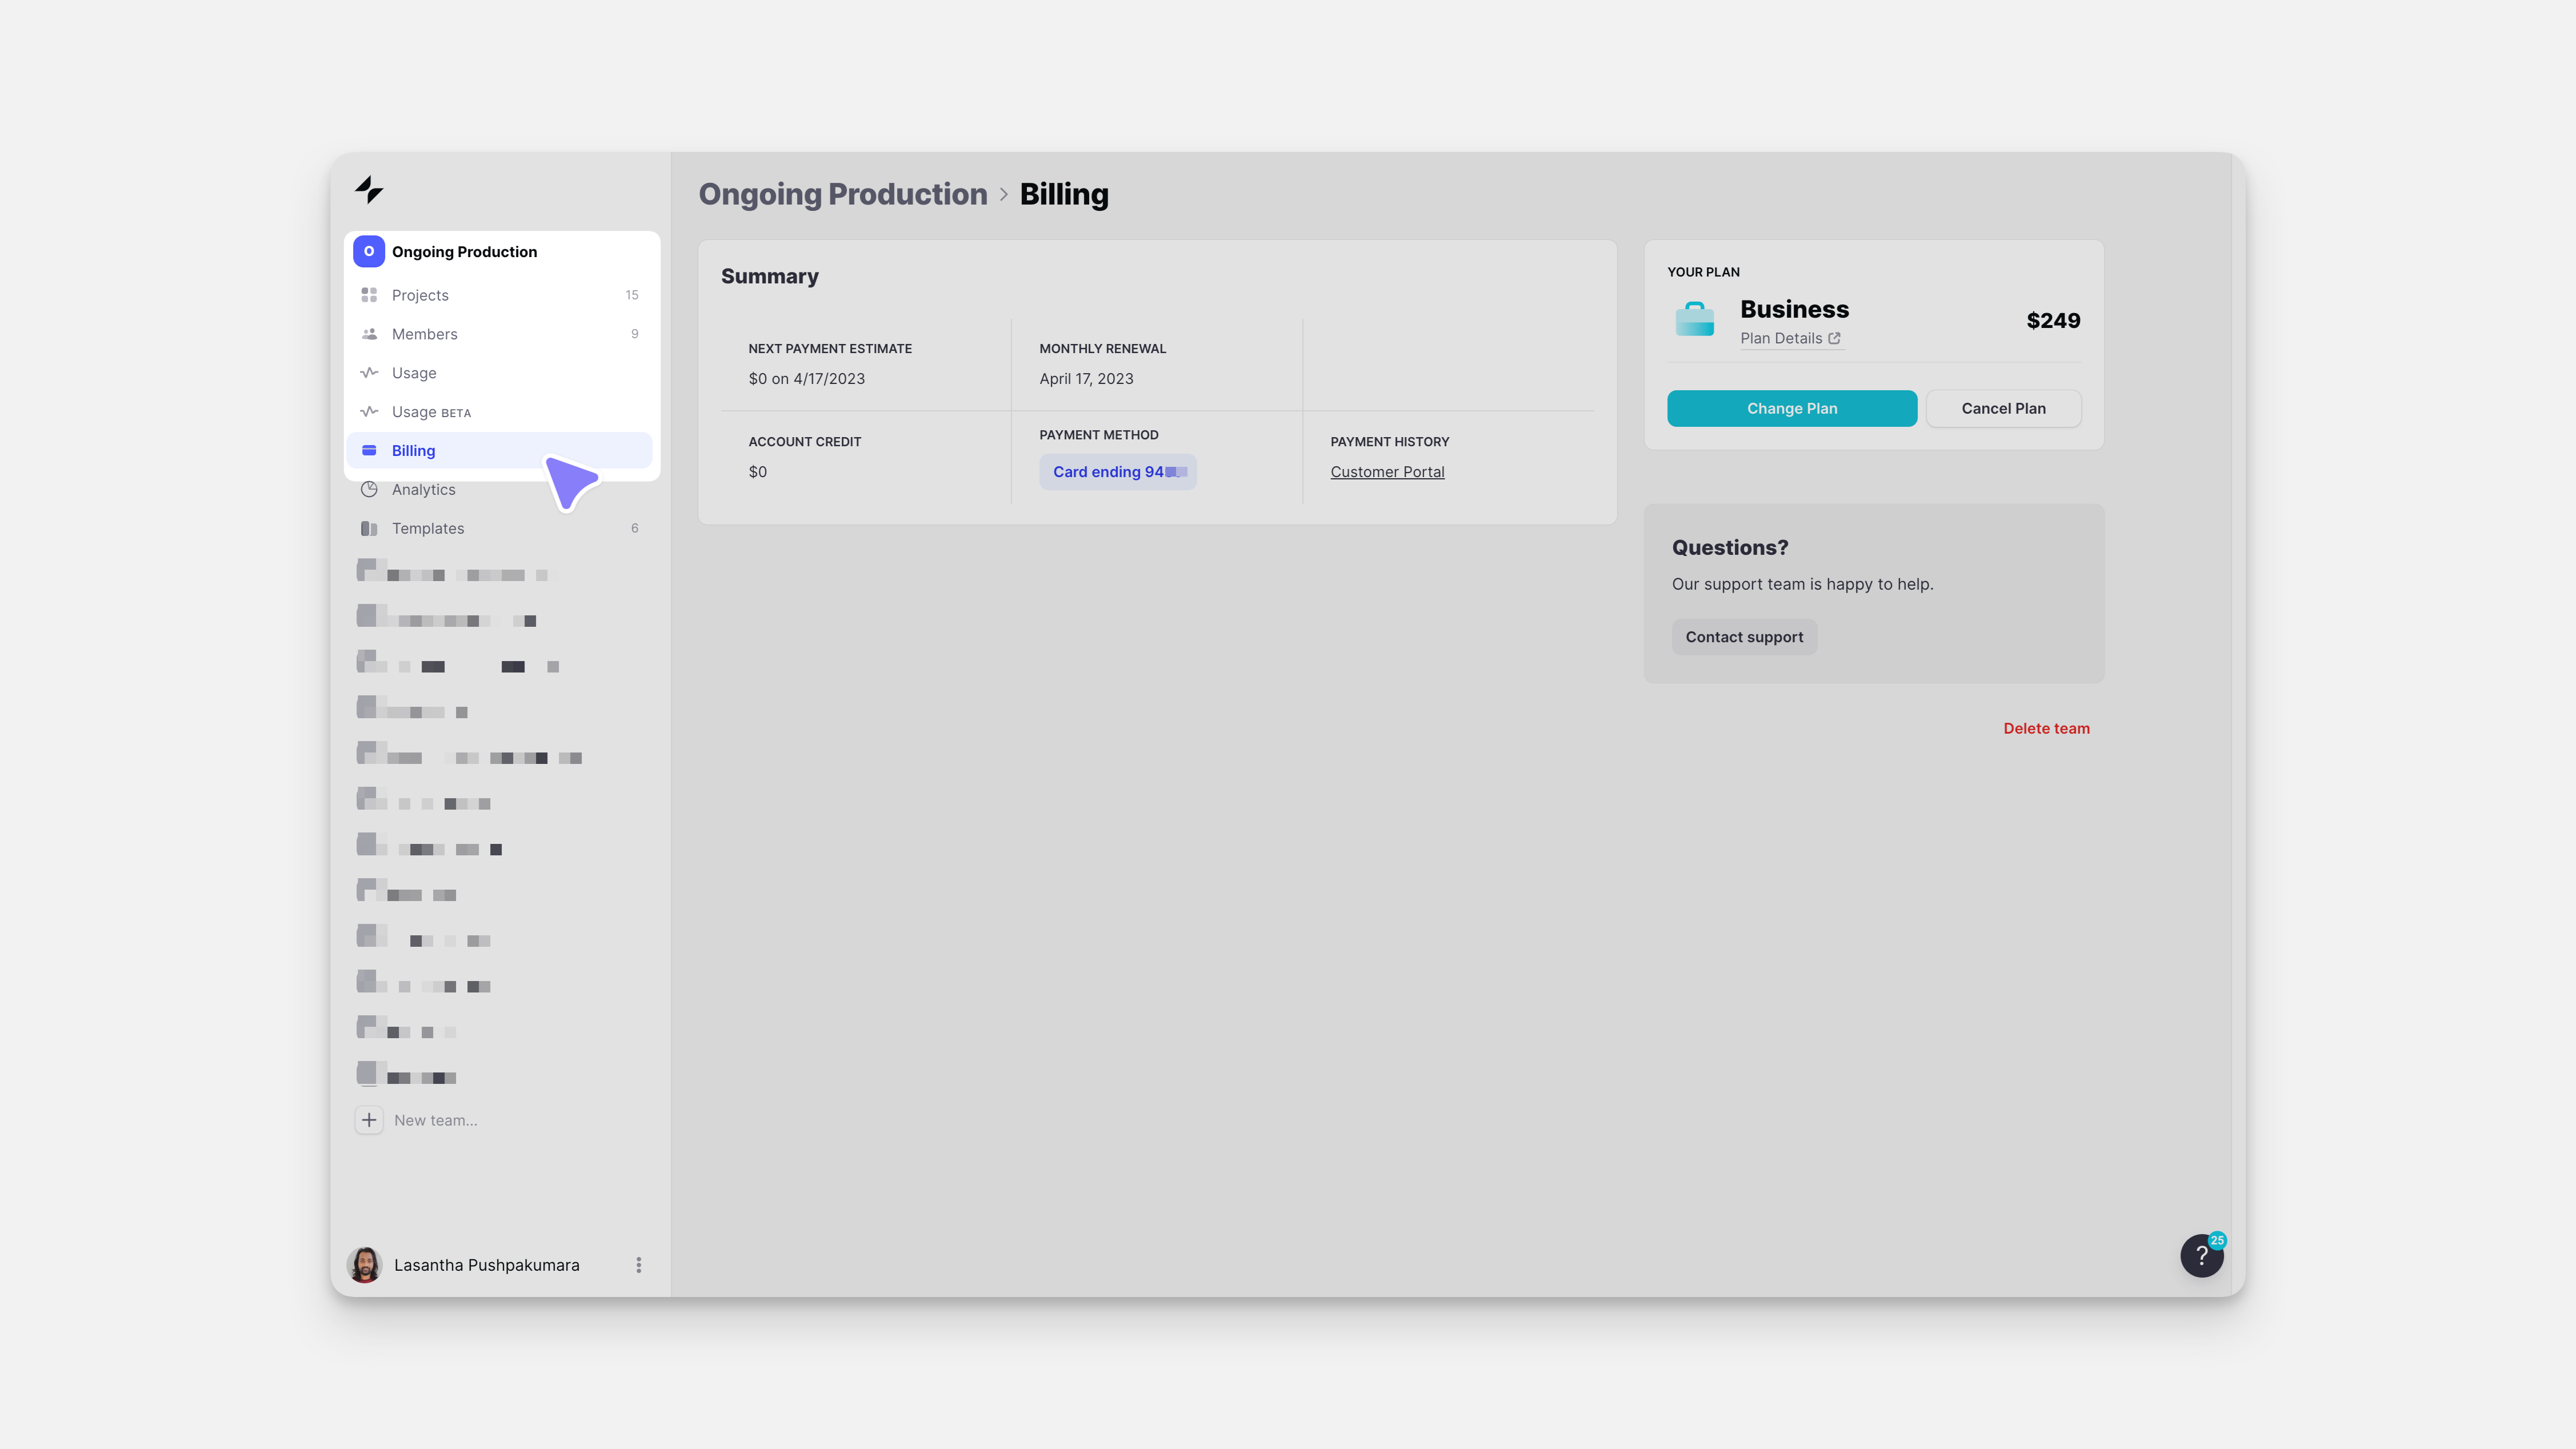Viewport: 2576px width, 1449px height.
Task: Click the Analytics pie chart icon
Action: [369, 489]
